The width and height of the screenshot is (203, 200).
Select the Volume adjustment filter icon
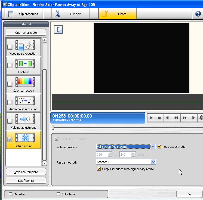pos(25,119)
